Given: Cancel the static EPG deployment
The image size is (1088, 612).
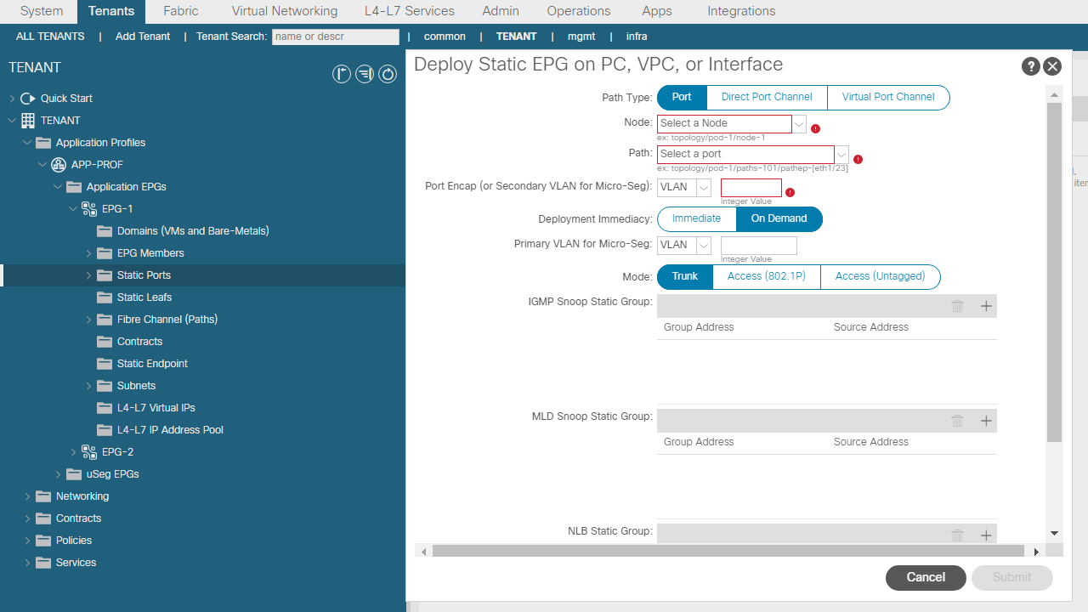Looking at the screenshot, I should click(926, 577).
